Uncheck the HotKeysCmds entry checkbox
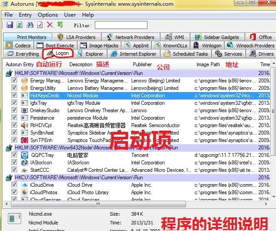 (14, 95)
